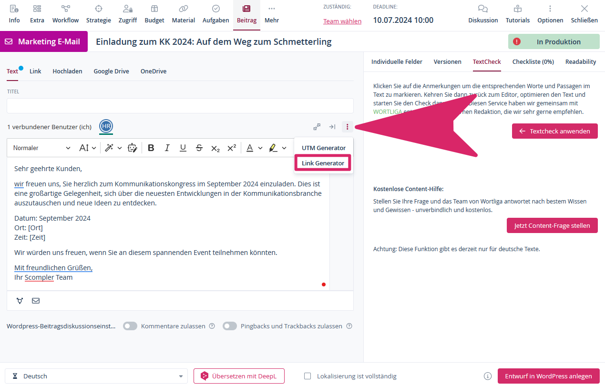
Task: Click the superscript toolbar button
Action: point(231,148)
